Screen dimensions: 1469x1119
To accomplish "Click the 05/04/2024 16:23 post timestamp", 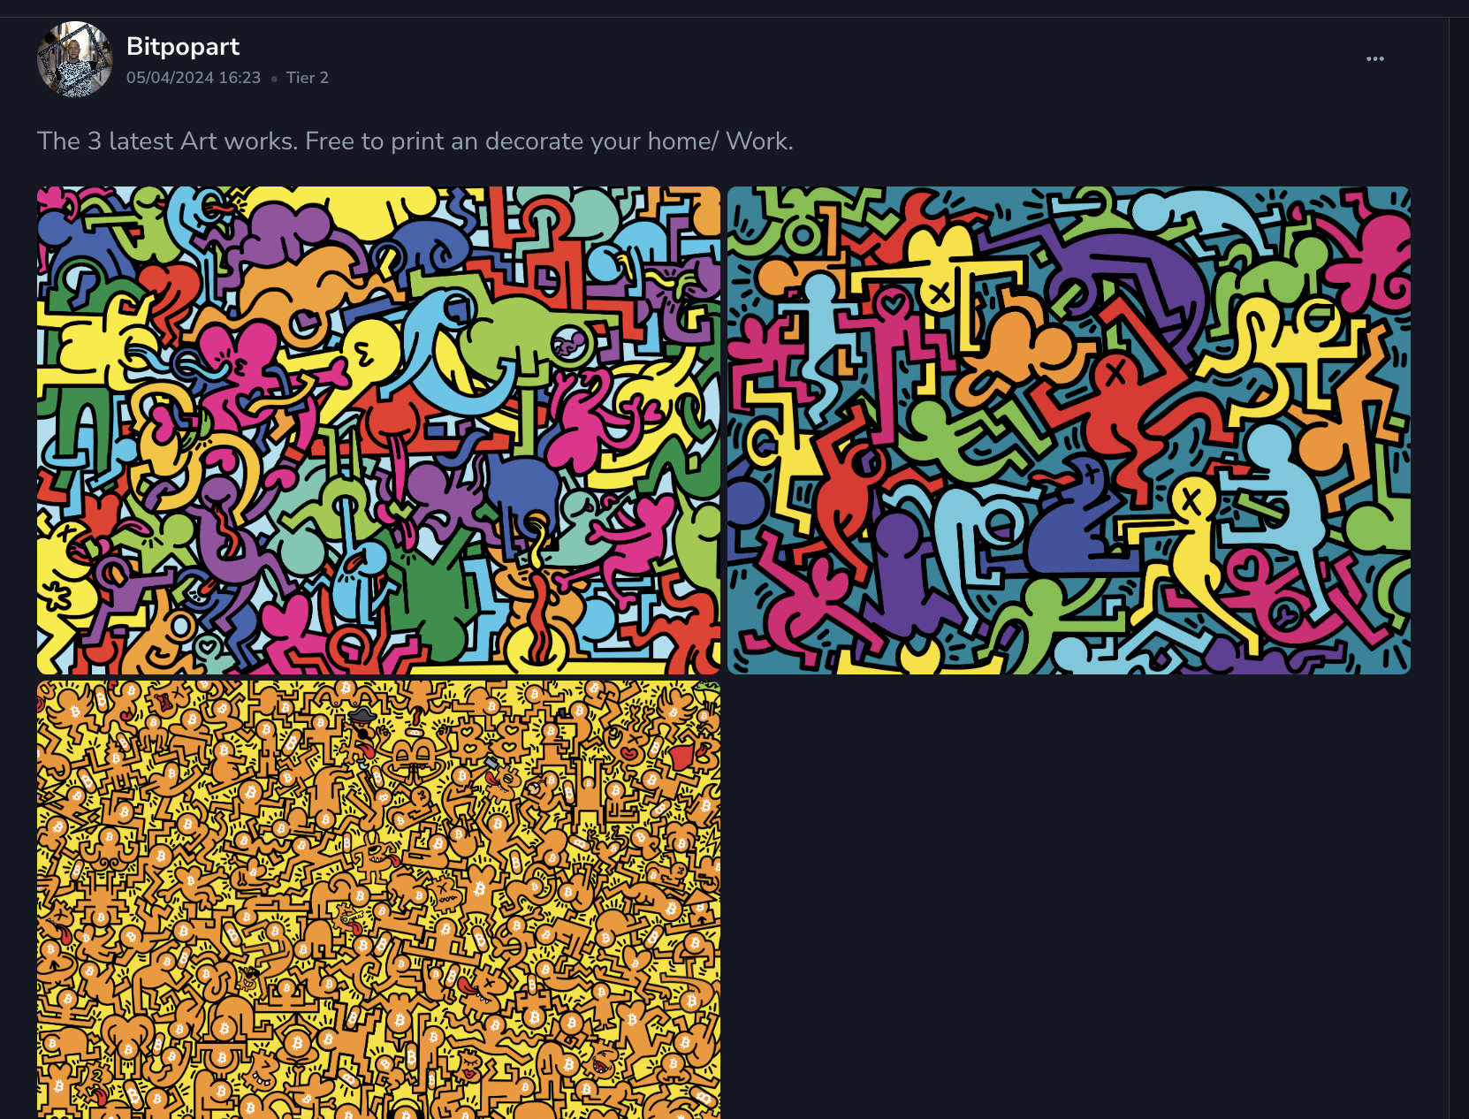I will pos(194,78).
